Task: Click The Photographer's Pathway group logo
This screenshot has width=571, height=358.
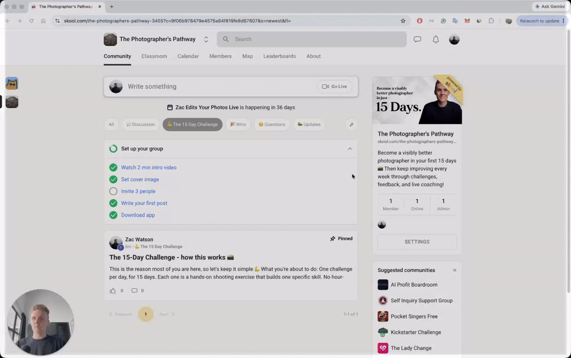Action: tap(110, 40)
